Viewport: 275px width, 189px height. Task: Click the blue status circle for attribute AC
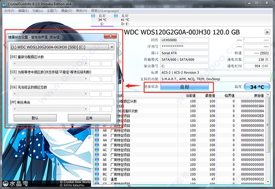(97, 150)
